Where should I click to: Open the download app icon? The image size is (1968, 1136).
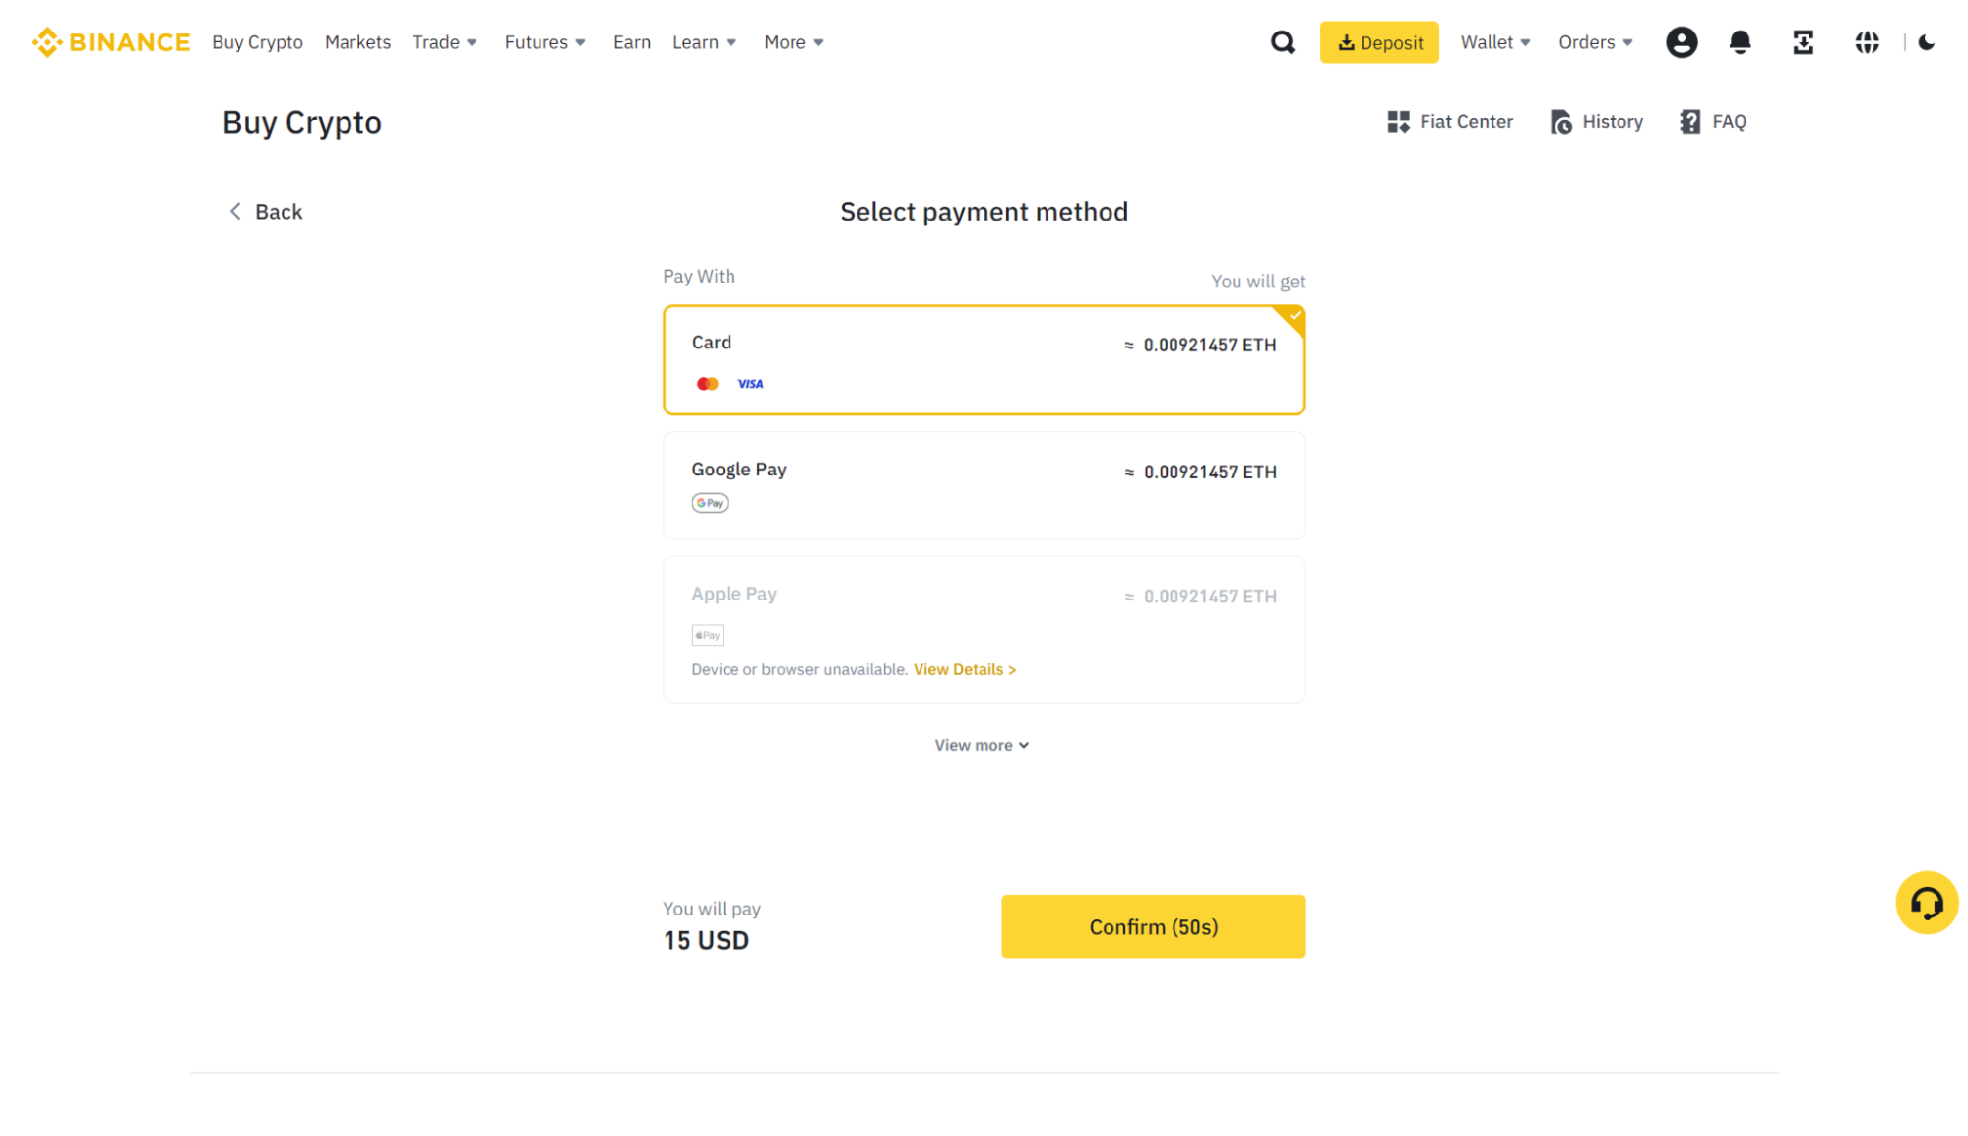(1803, 42)
